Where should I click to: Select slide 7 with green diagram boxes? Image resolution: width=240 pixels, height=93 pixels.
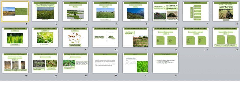pyautogui.click(x=196, y=11)
